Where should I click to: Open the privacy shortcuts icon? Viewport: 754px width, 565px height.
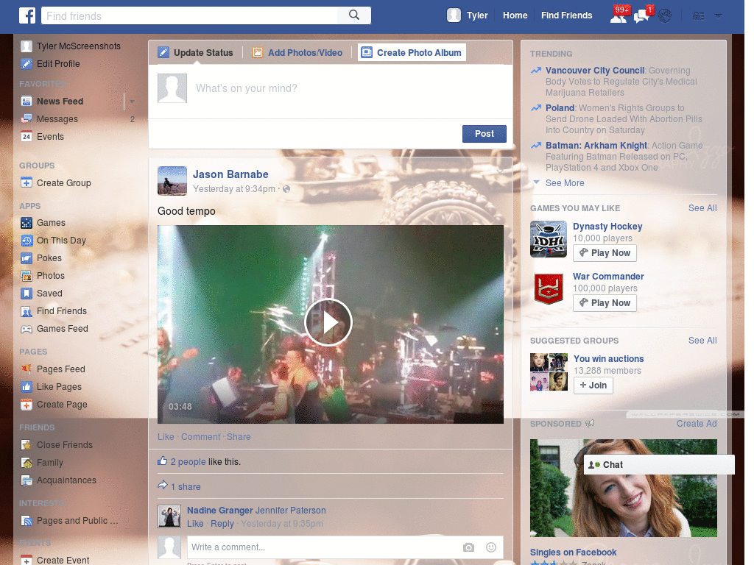[699, 16]
